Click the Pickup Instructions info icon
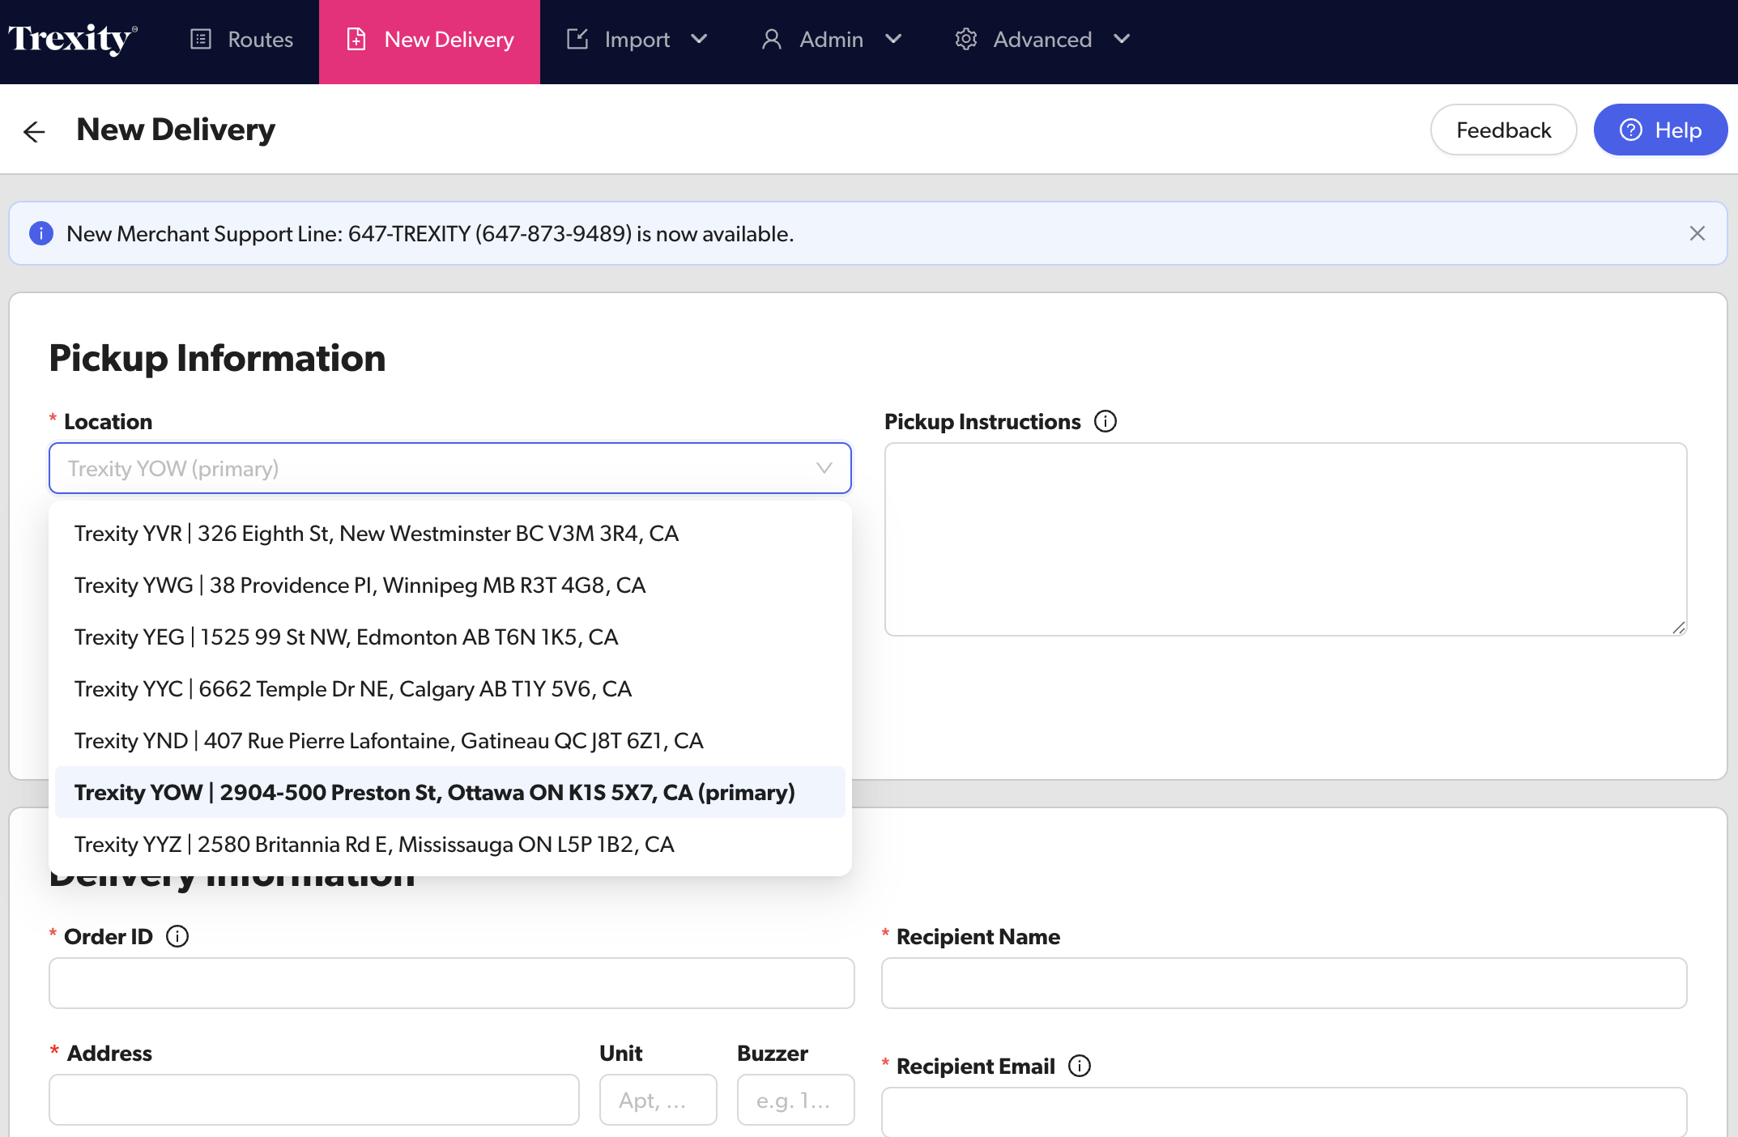The image size is (1738, 1137). tap(1105, 421)
